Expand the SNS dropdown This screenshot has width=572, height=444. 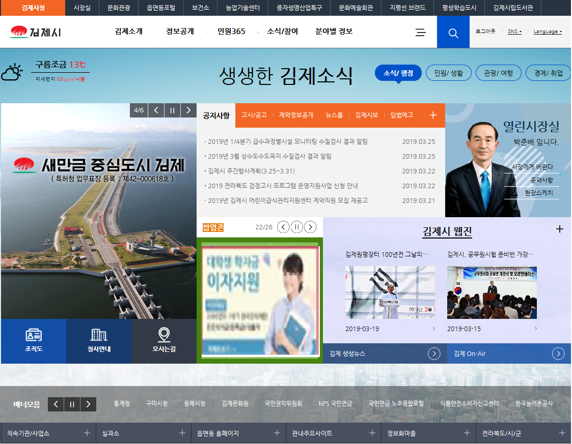coord(514,32)
